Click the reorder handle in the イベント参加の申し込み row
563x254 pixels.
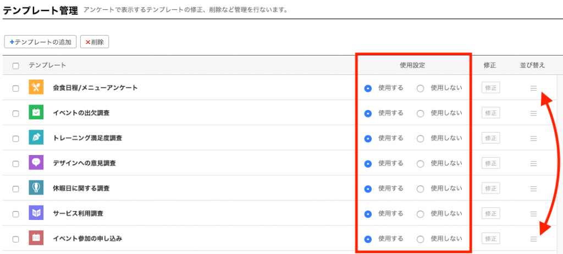(533, 239)
